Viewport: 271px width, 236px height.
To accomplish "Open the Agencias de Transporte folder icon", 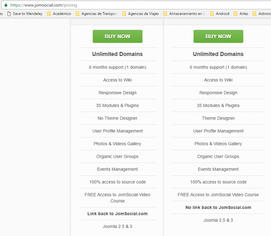I will [78, 14].
